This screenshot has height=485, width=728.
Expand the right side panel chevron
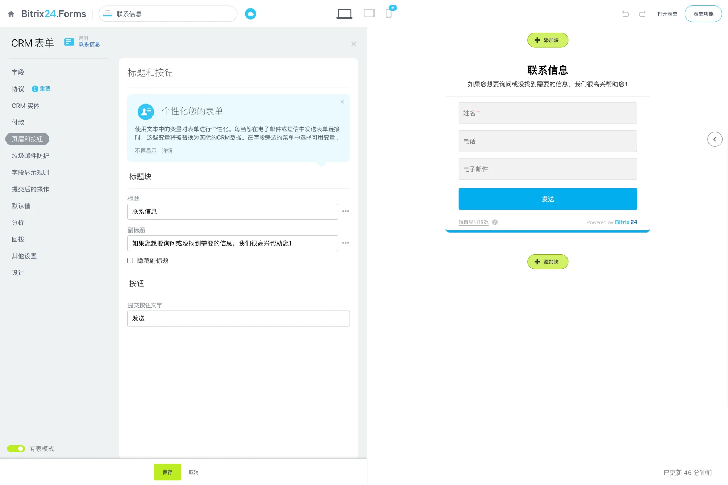point(715,139)
